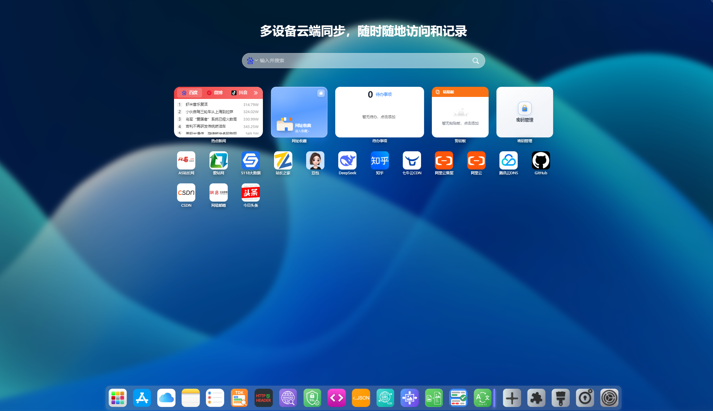Click the plus add icon in dock
Image resolution: width=713 pixels, height=411 pixels.
512,398
